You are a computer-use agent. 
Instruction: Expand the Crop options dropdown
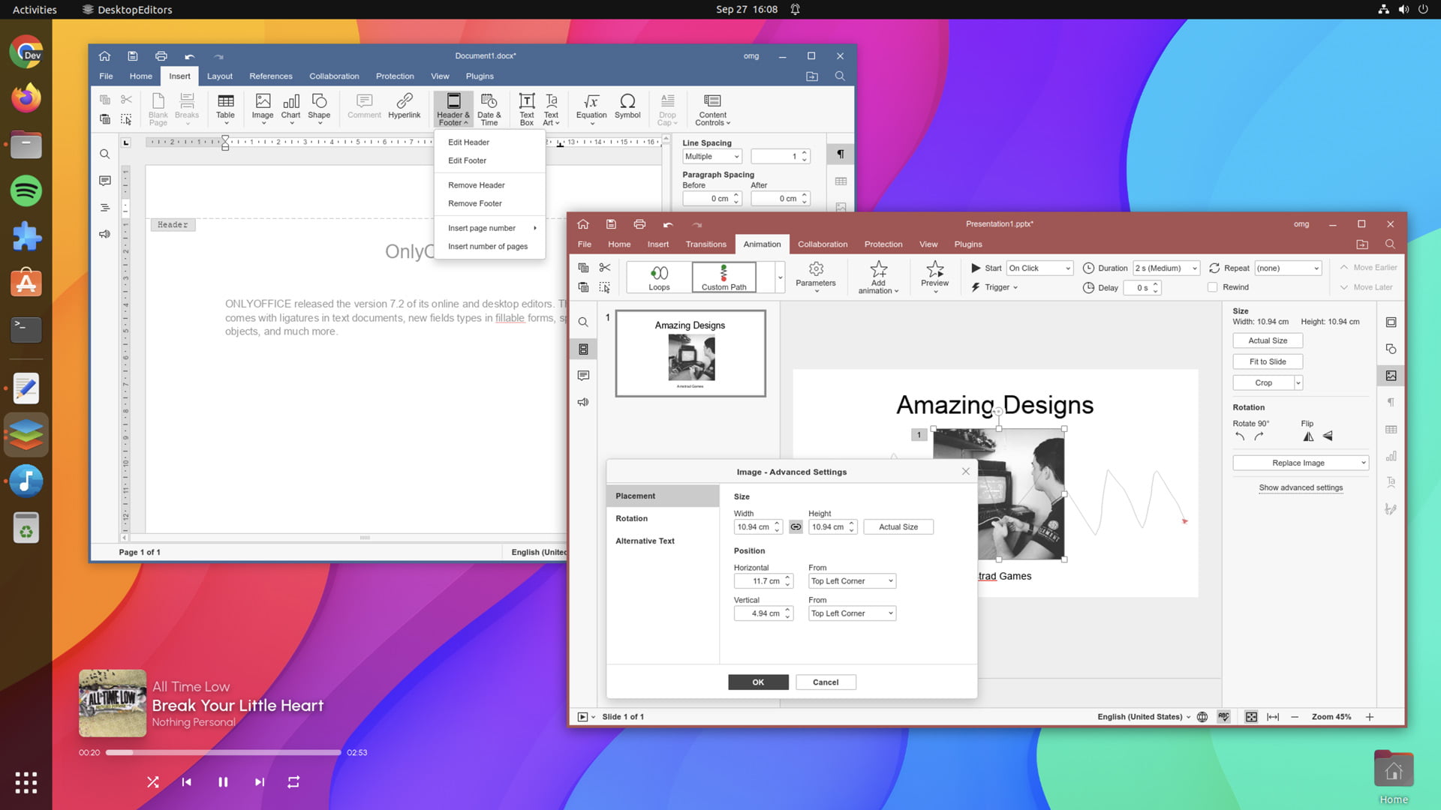click(x=1297, y=382)
